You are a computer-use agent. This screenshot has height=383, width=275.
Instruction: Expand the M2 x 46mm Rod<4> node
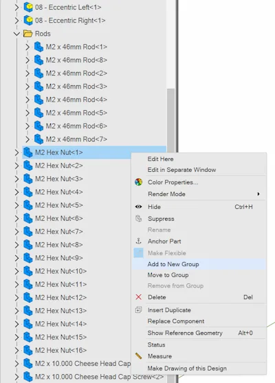tap(27, 100)
